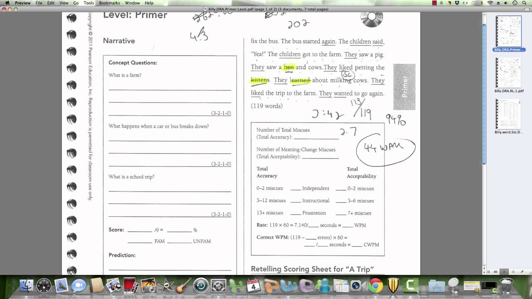Click the 'Concept Questions:' heading

point(133,63)
